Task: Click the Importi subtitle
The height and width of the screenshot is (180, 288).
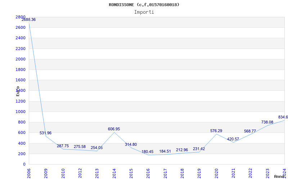Action: pos(144,12)
